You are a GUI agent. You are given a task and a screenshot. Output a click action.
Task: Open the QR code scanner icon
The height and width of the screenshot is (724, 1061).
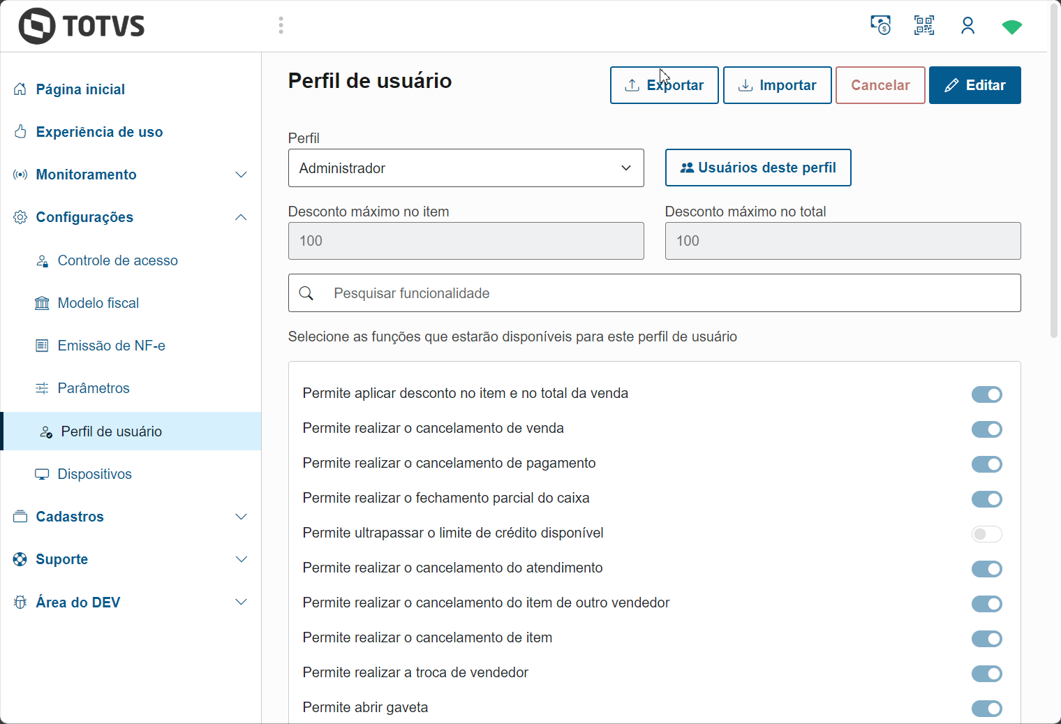tap(924, 26)
